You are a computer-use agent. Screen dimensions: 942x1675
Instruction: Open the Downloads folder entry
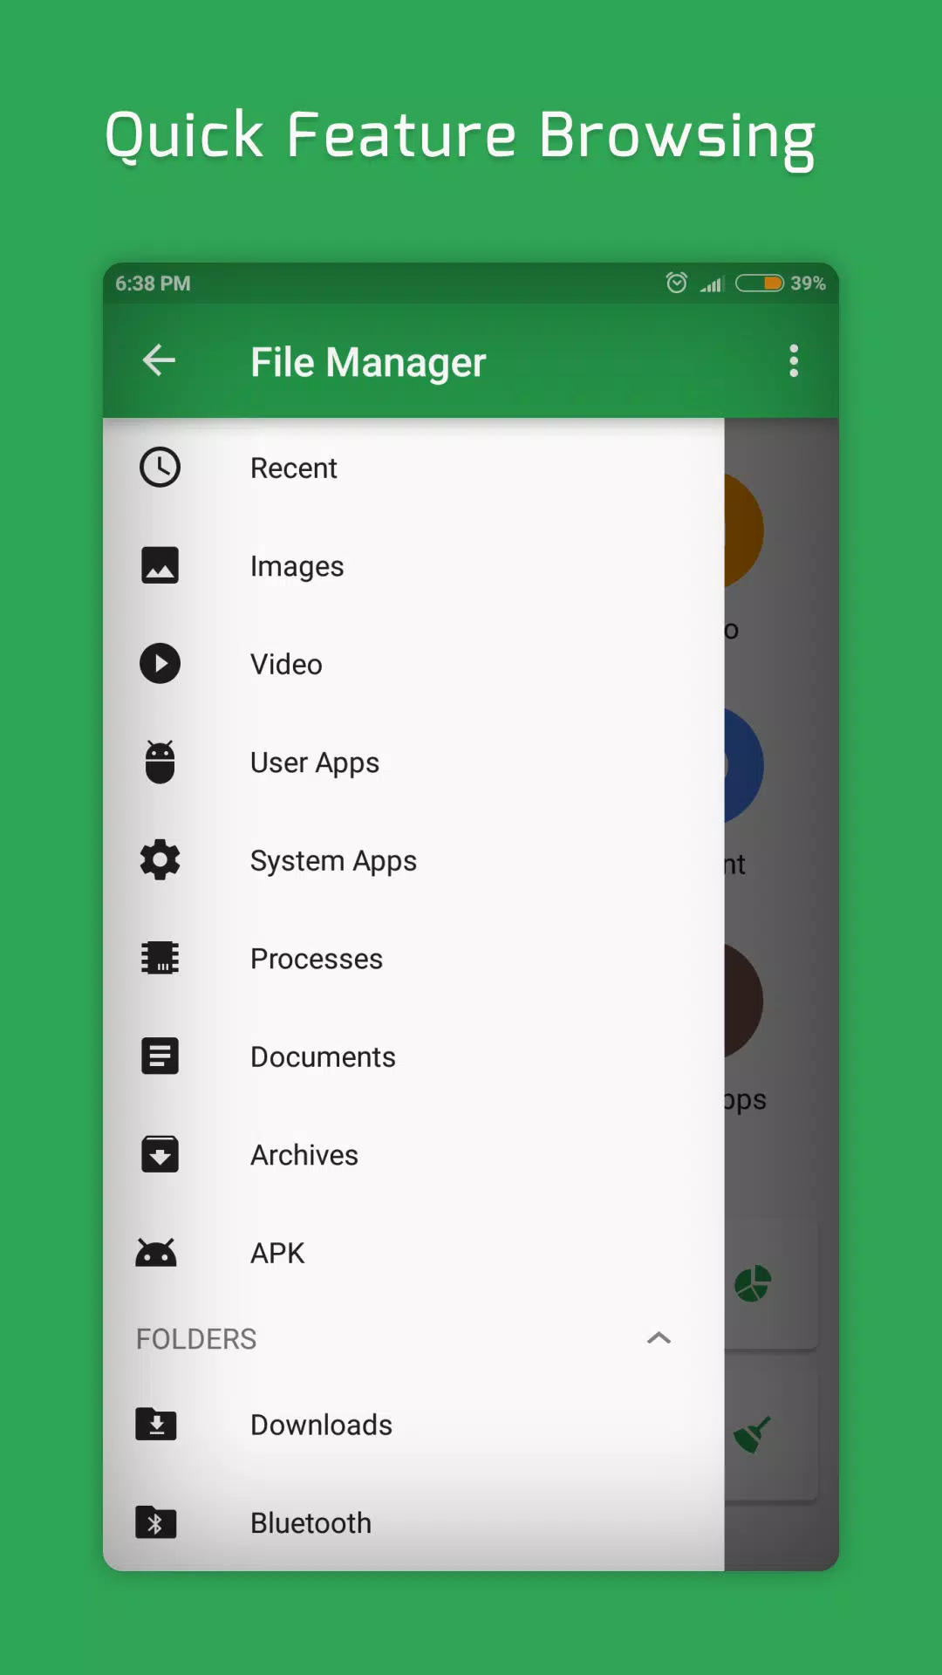413,1424
